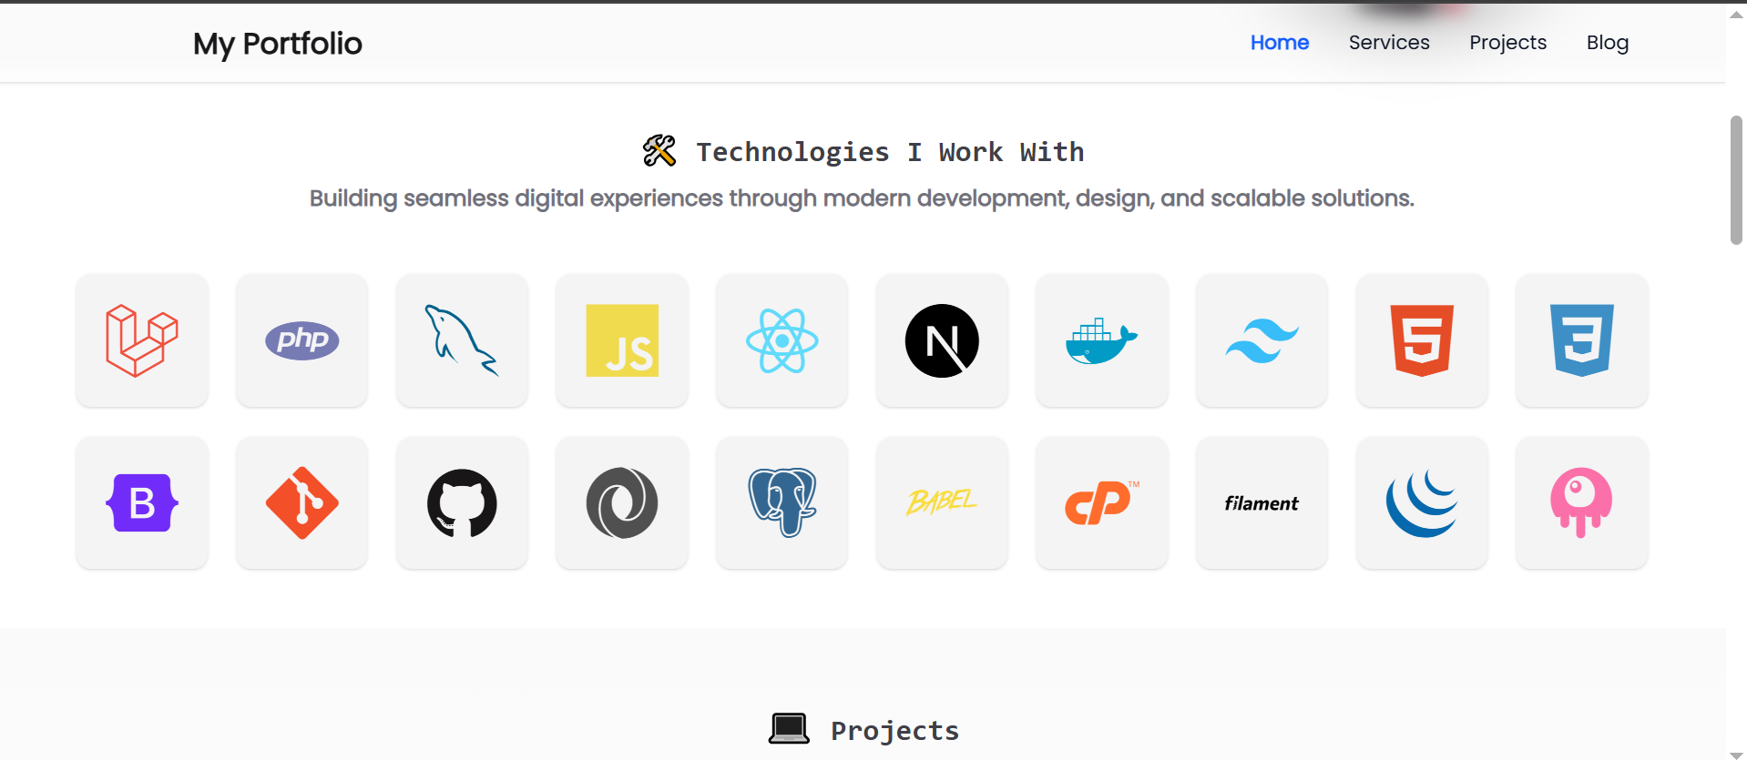Select the Babel logo card
1747x760 pixels.
pos(942,503)
